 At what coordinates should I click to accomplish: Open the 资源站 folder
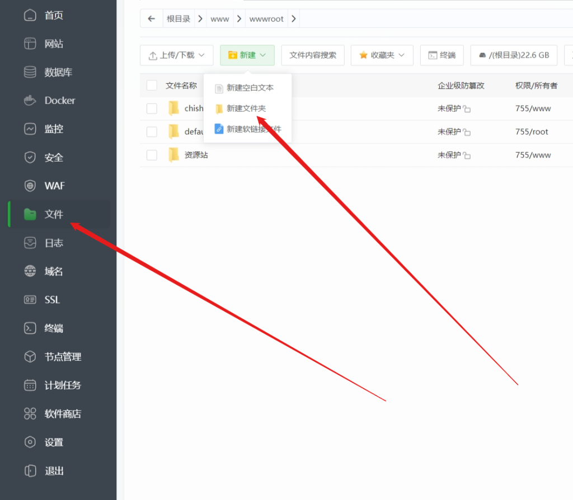coord(196,155)
